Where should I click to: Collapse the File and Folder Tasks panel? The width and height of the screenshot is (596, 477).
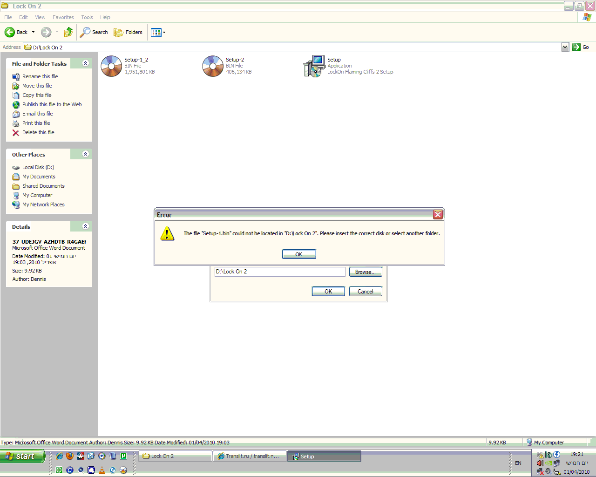(85, 63)
